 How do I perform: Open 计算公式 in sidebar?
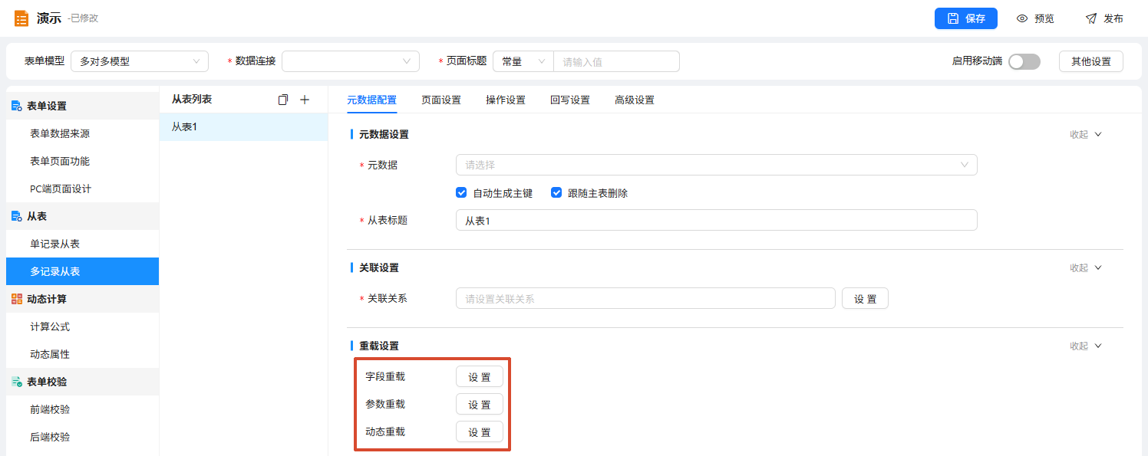[82, 326]
